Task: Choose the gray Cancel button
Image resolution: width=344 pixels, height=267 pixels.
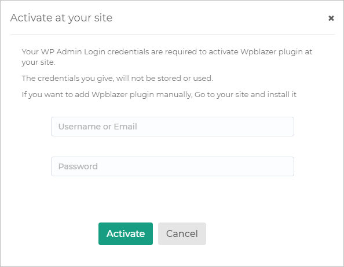Action: 182,233
